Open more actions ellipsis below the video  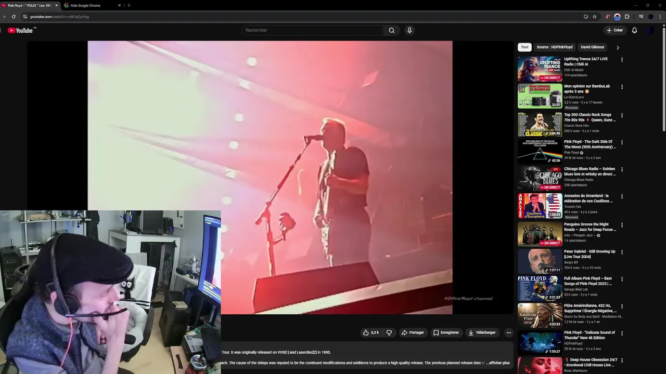[509, 332]
